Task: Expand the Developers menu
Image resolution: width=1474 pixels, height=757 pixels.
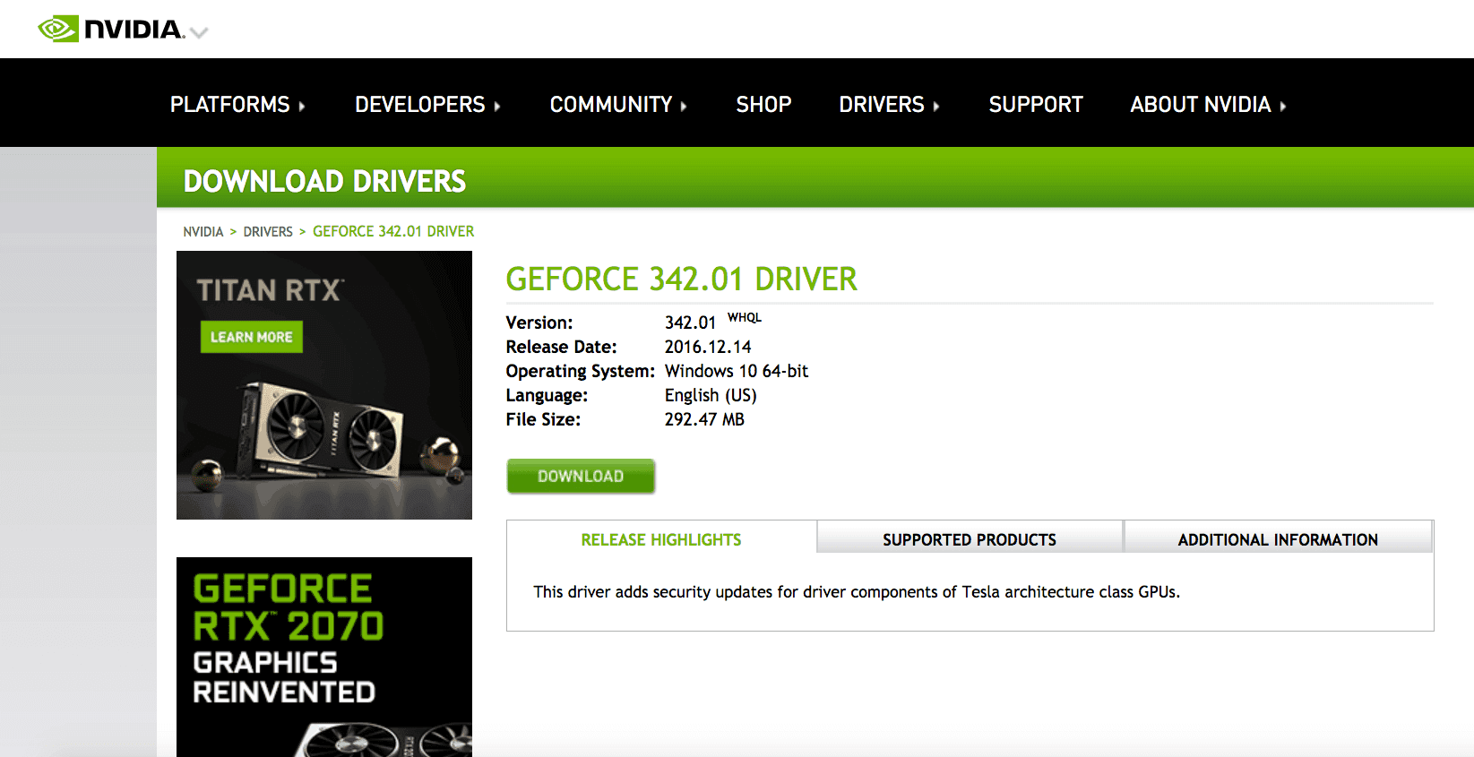Action: [x=427, y=105]
